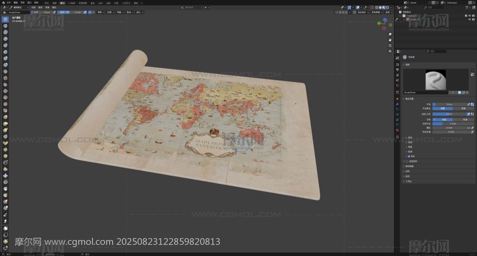This screenshot has width=477, height=256.
Task: Open the 文件 menu
Action: tap(9, 3)
